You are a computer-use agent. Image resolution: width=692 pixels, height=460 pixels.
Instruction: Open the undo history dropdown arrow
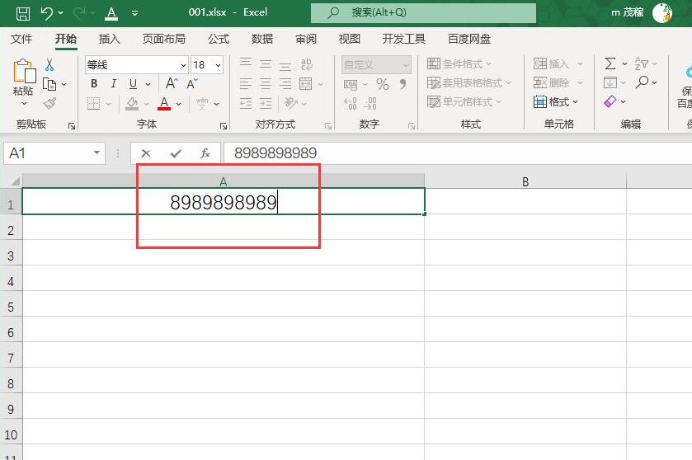tap(61, 13)
